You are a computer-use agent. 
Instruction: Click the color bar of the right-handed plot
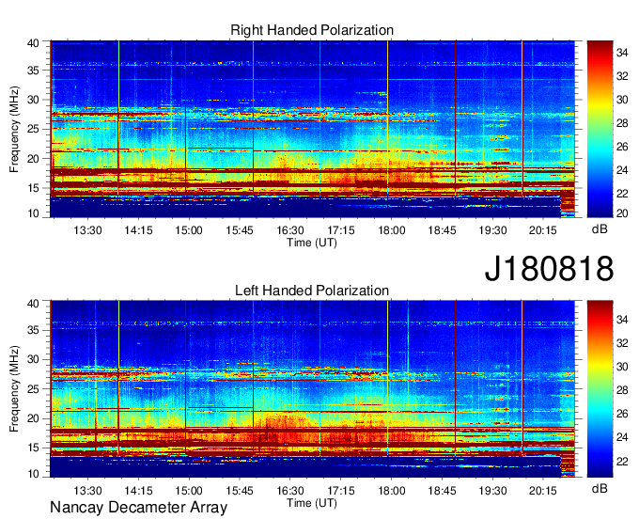600,129
